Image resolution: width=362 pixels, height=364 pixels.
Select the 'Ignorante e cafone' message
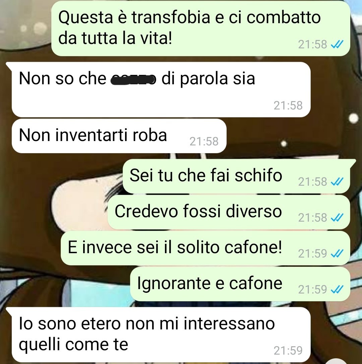tap(240, 284)
